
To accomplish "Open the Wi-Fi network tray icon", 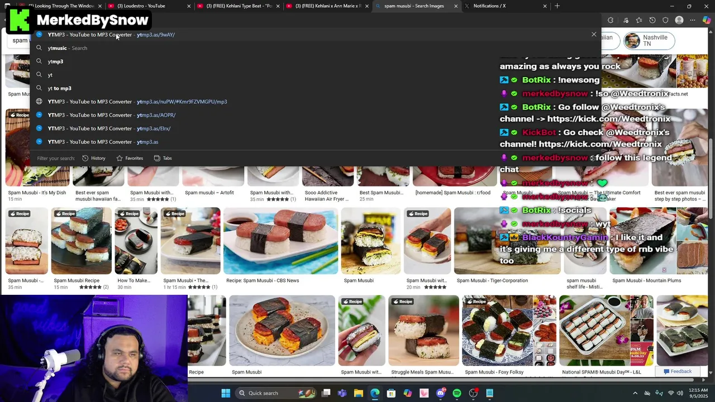I will pyautogui.click(x=671, y=393).
